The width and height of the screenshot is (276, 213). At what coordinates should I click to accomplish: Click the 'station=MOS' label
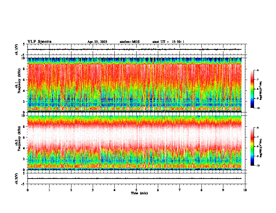coord(130,42)
